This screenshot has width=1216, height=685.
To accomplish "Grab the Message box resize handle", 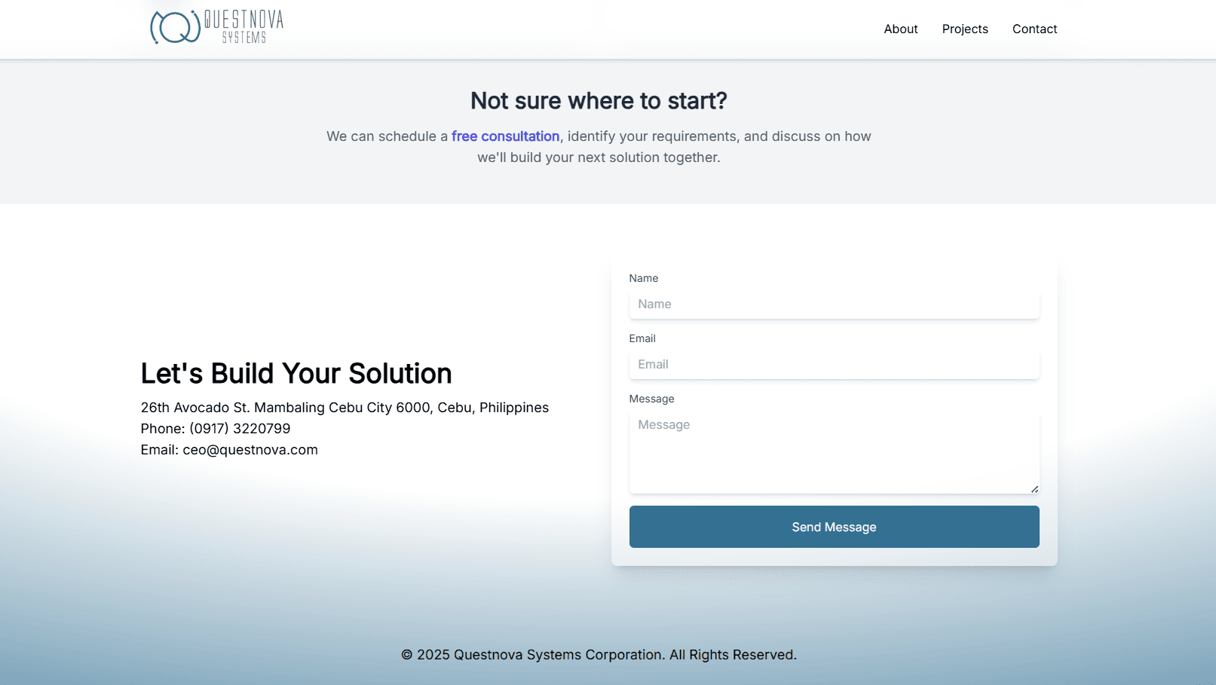I will click(x=1034, y=489).
